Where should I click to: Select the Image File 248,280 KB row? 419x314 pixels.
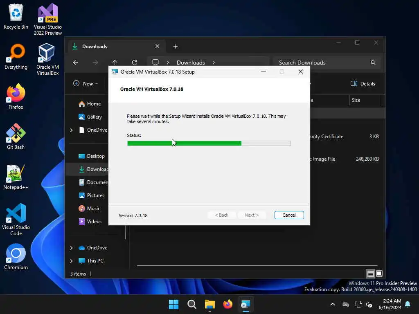pos(347,159)
